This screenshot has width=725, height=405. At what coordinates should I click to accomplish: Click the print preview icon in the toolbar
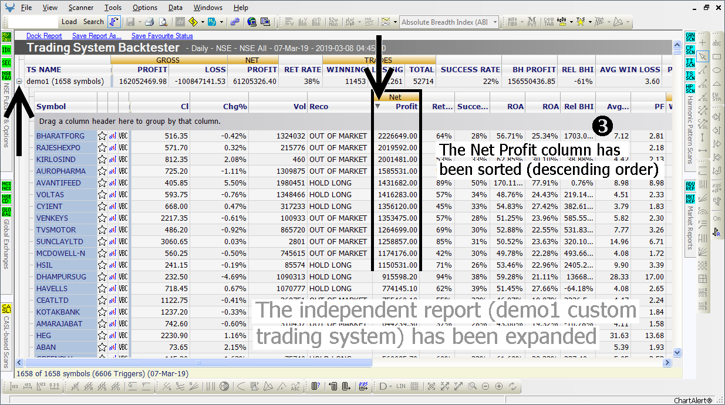pos(163,22)
